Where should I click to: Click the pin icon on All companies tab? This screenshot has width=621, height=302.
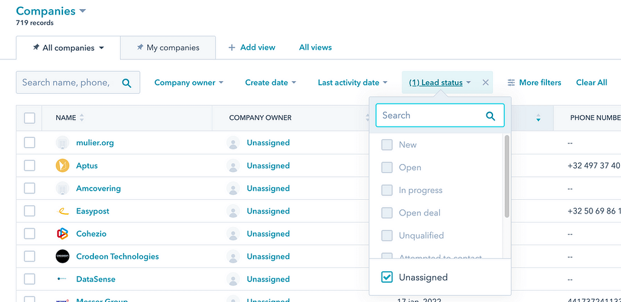click(x=36, y=47)
